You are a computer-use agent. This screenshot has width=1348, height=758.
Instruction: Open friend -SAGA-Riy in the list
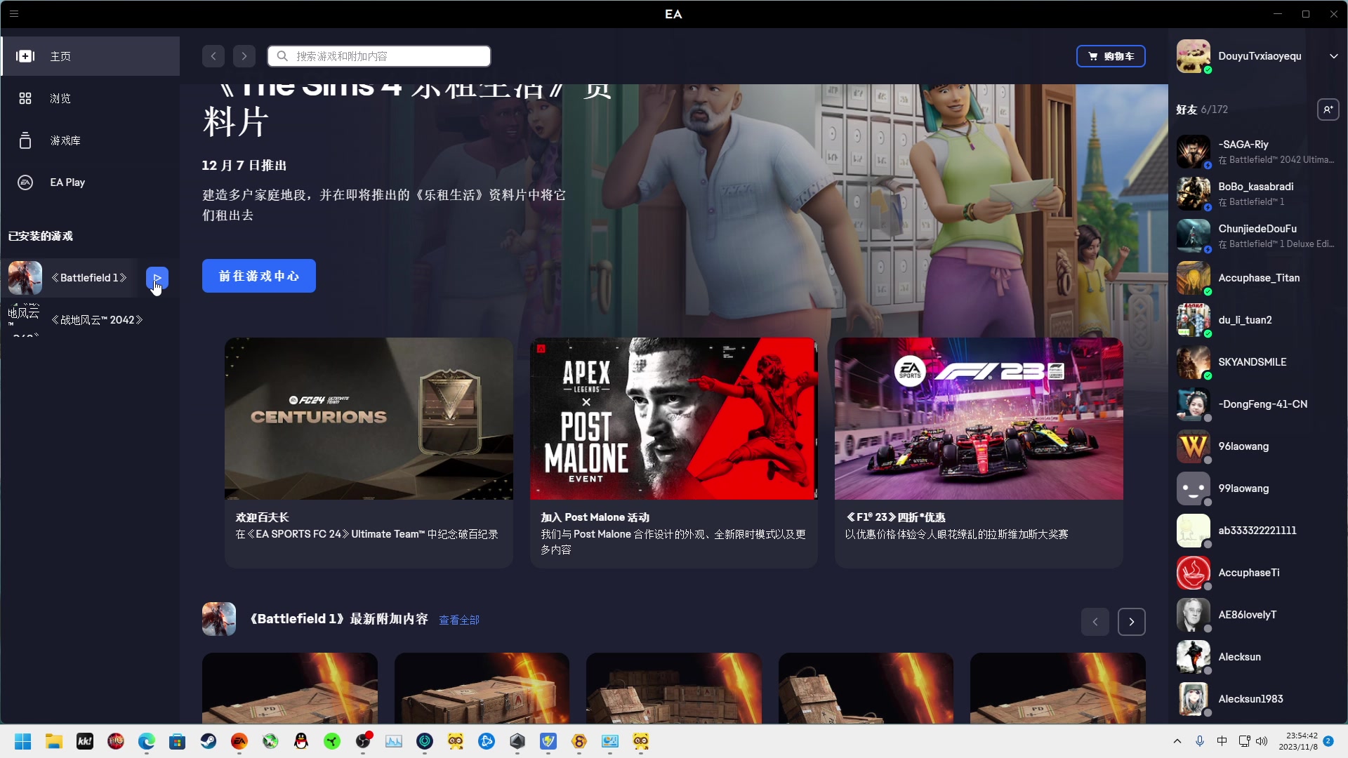coord(1257,152)
